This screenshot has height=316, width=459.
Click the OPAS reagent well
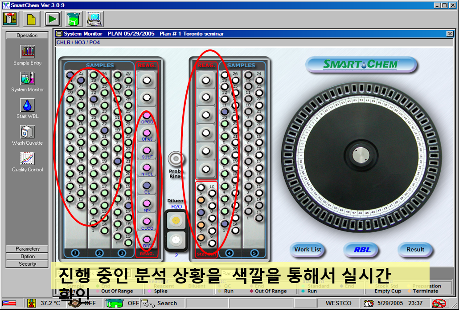point(147,133)
